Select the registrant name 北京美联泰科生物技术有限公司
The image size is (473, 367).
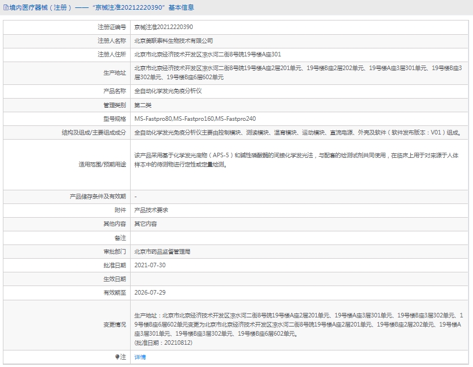pyautogui.click(x=173, y=41)
